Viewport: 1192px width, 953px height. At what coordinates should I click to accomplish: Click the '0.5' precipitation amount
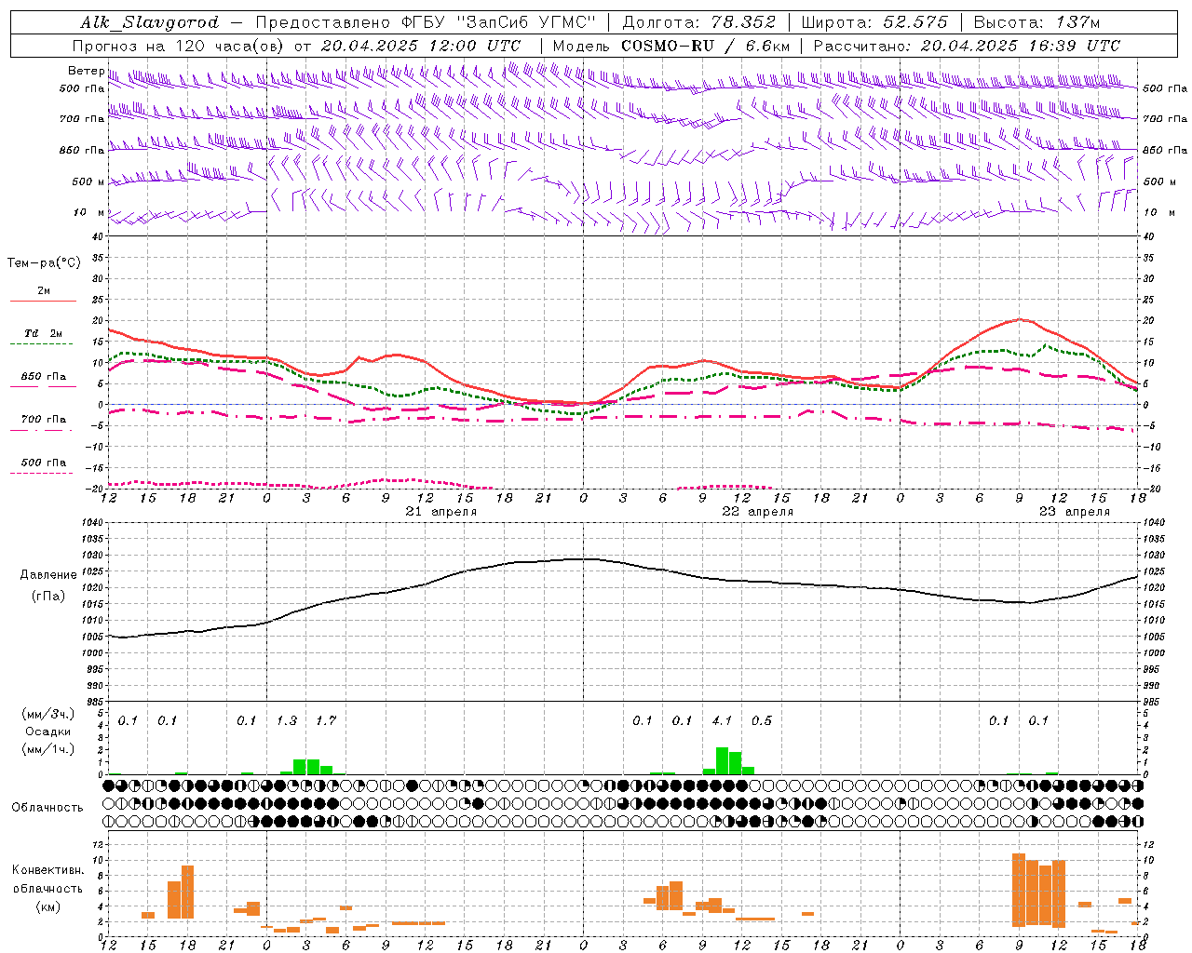[x=762, y=720]
